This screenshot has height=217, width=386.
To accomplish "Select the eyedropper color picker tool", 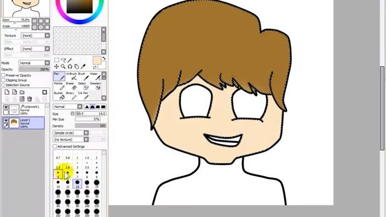I will click(83, 66).
